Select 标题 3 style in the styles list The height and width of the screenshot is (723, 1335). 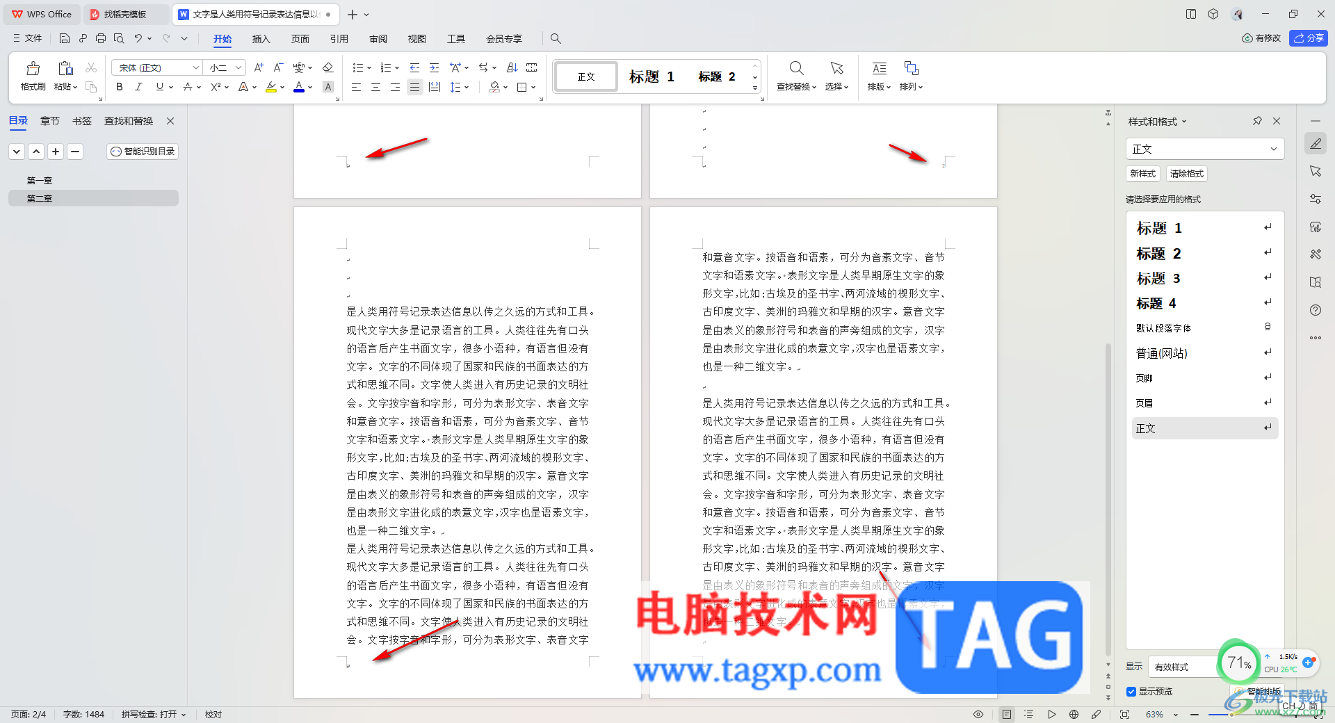[x=1205, y=278]
